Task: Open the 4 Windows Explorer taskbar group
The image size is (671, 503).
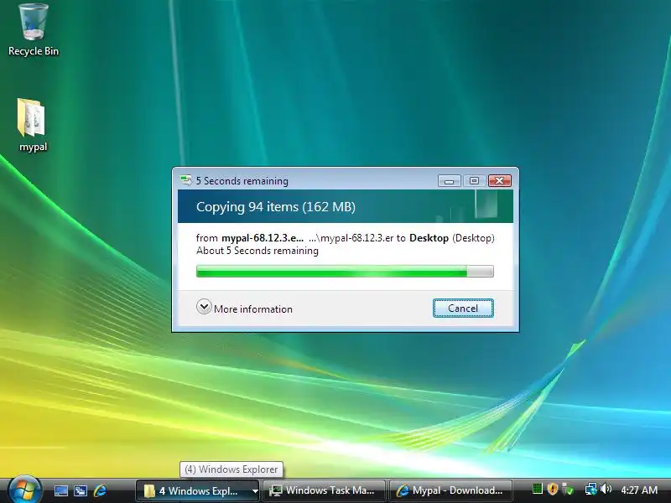Action: point(198,490)
